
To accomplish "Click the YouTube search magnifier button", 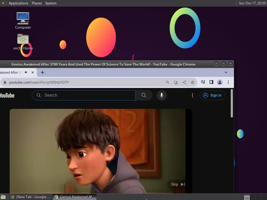I will point(144,95).
